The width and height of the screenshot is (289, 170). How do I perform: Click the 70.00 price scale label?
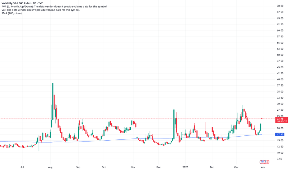click(280, 6)
